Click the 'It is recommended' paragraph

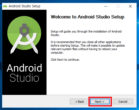tap(88, 47)
